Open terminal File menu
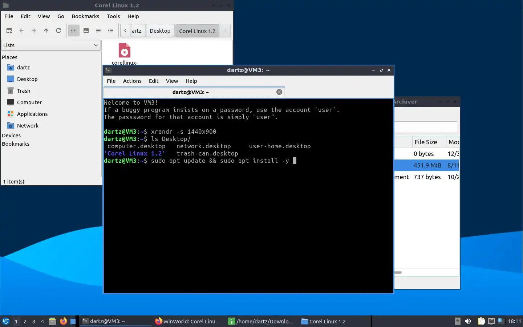 [x=111, y=81]
